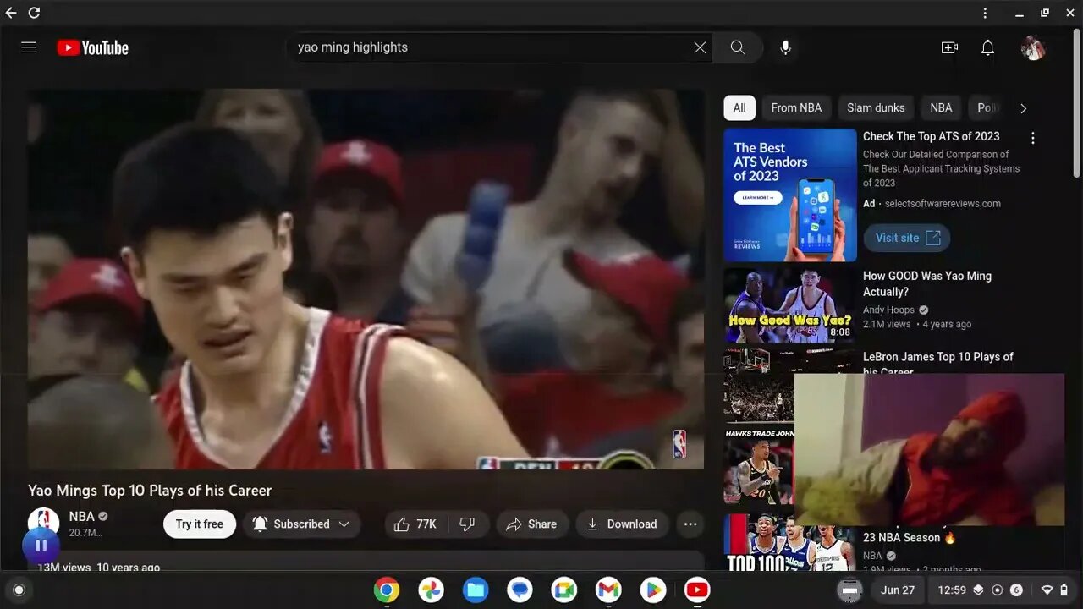
Task: Open selectsoftwarereviews.com ad link
Action: (x=943, y=204)
